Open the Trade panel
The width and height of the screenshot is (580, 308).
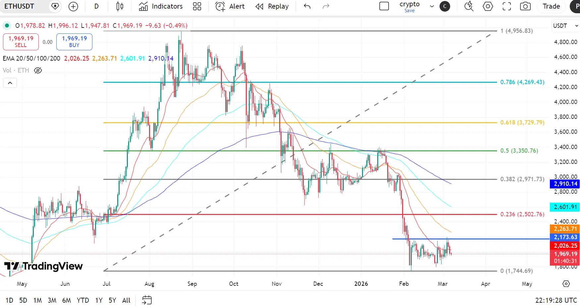[551, 6]
